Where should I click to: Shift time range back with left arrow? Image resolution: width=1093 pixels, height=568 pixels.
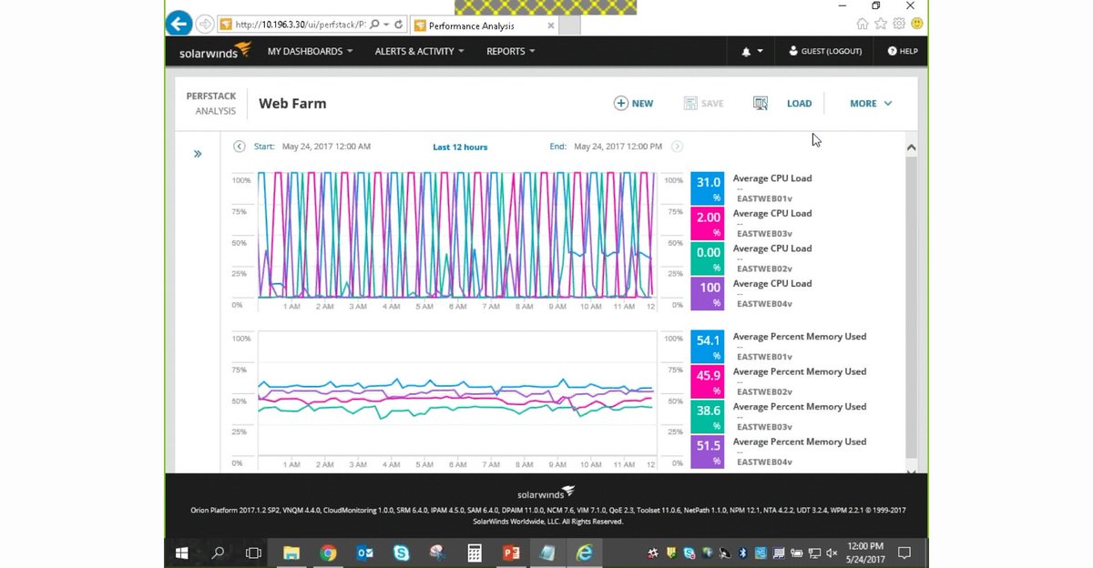pos(239,147)
